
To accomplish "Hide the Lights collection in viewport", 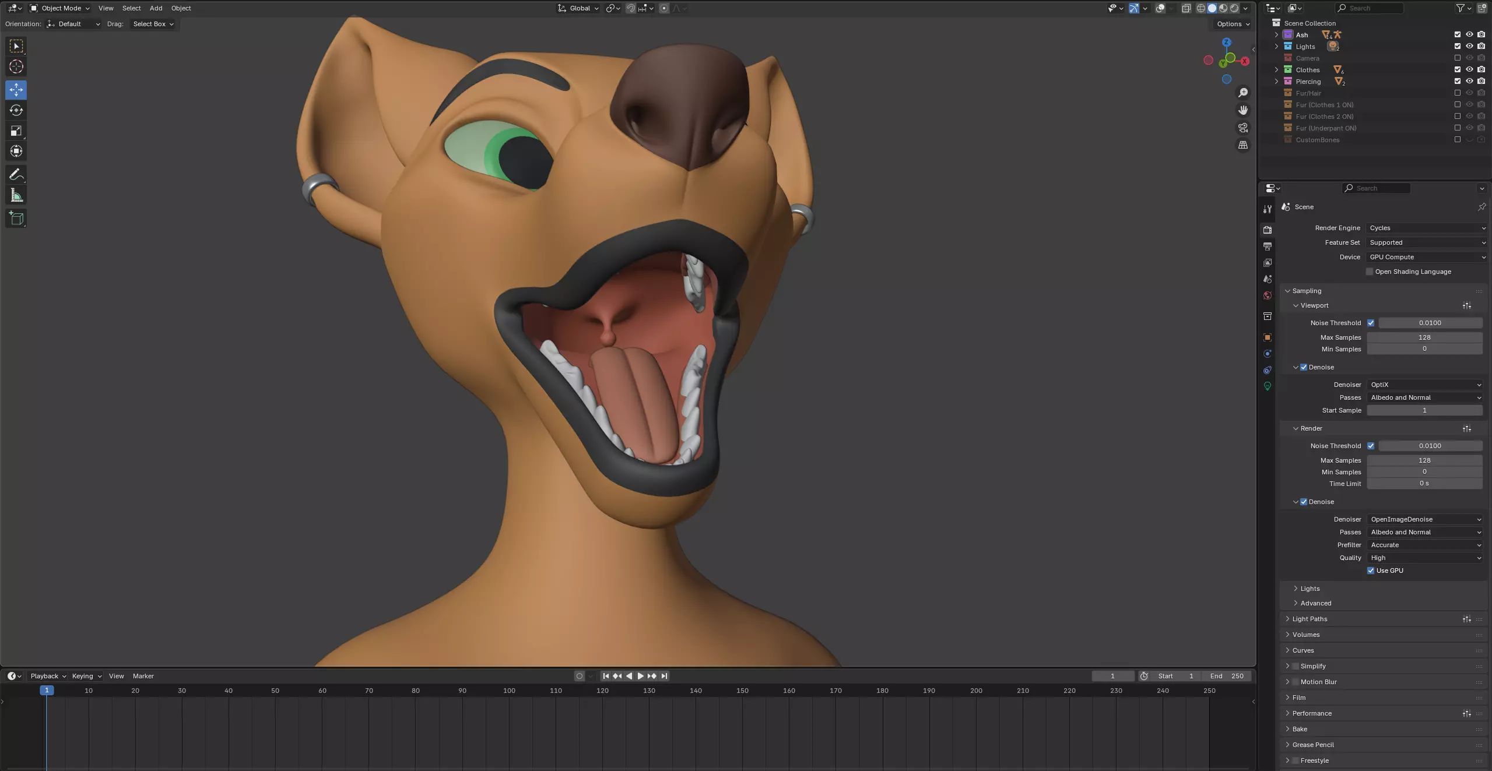I will pyautogui.click(x=1469, y=46).
